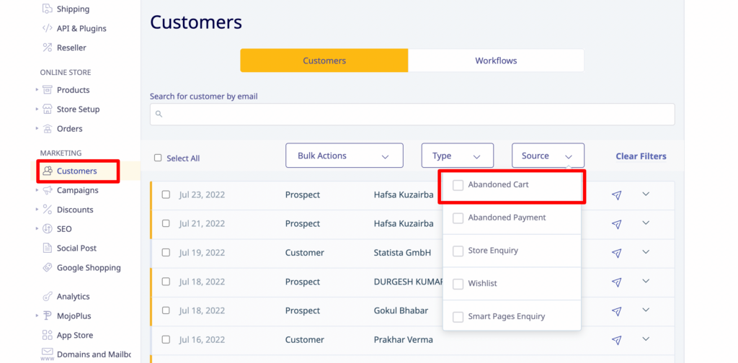Click the Clear Filters link
The width and height of the screenshot is (738, 363).
coord(641,156)
